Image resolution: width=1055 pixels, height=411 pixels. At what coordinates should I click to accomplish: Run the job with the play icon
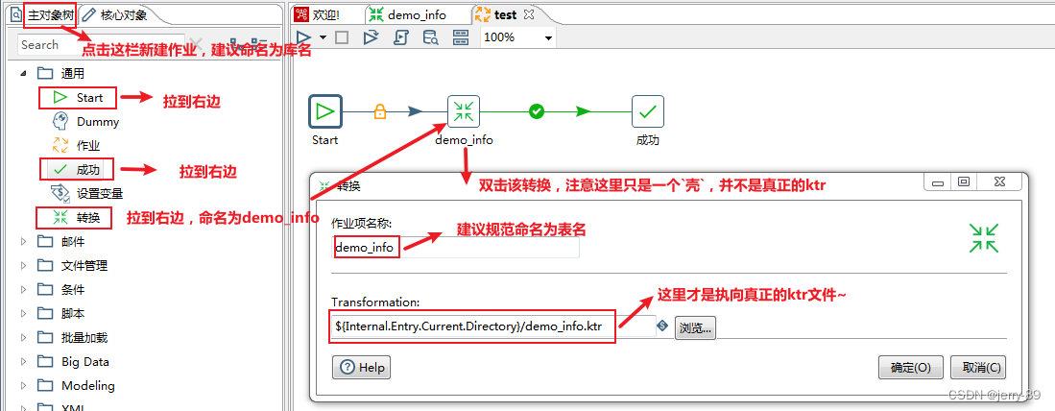pyautogui.click(x=304, y=37)
